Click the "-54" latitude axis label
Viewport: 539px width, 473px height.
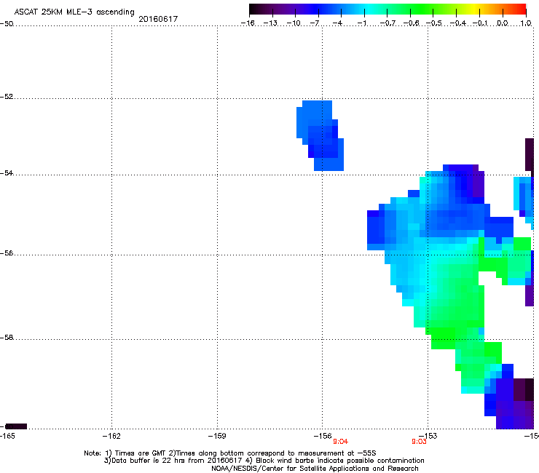[7, 172]
